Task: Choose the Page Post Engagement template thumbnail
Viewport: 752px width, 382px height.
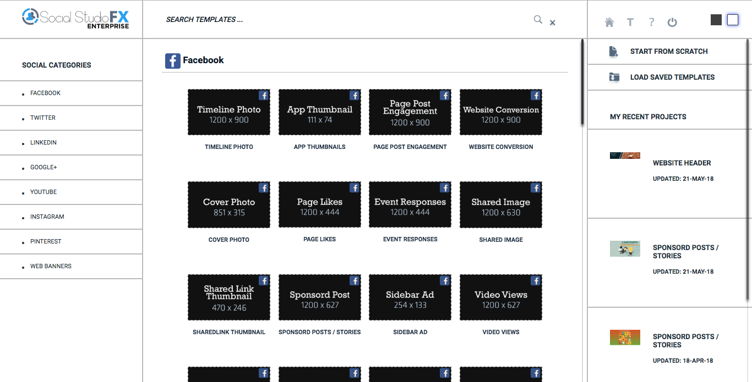Action: (410, 112)
